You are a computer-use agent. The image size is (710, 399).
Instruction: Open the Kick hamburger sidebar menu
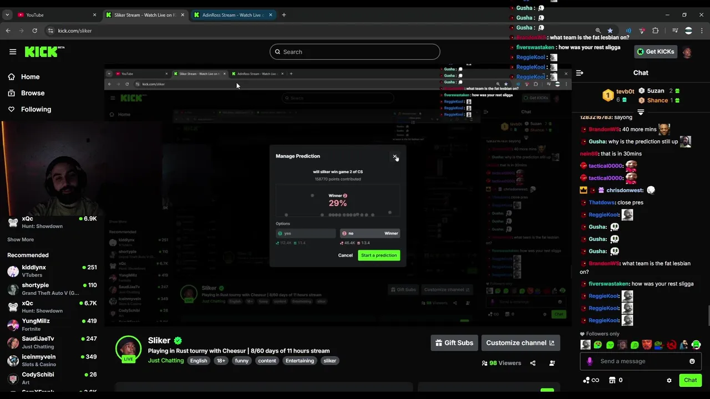click(13, 52)
